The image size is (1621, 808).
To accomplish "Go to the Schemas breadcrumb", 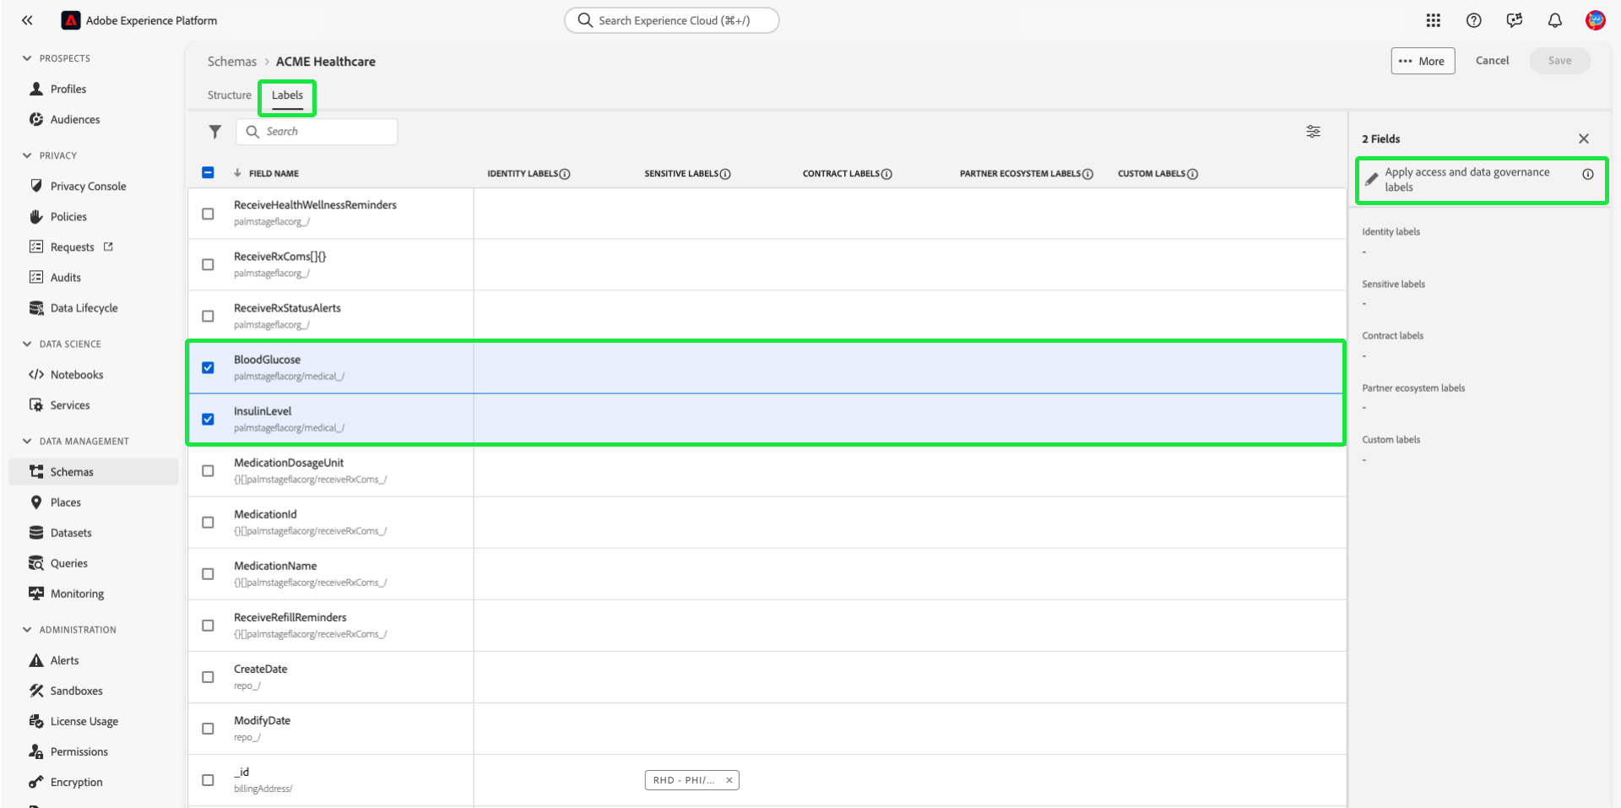I will pyautogui.click(x=232, y=62).
